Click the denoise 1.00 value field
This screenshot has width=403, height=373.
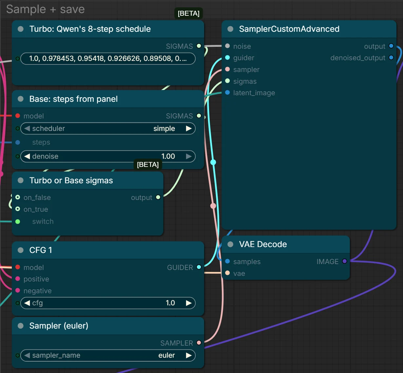pyautogui.click(x=108, y=156)
